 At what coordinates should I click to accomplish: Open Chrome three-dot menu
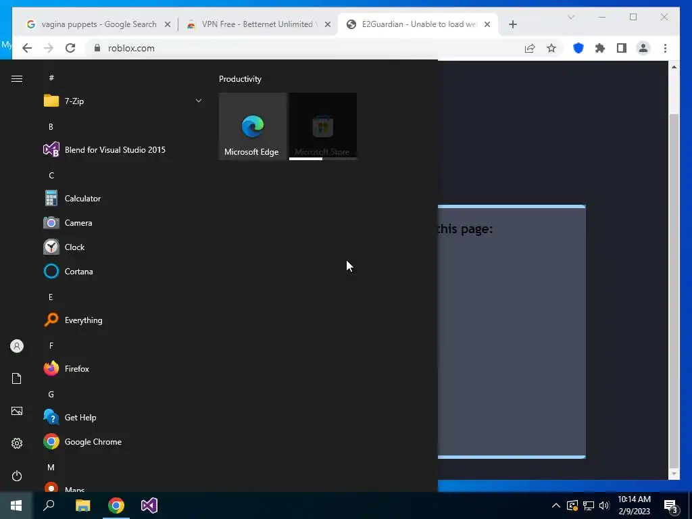coord(665,48)
